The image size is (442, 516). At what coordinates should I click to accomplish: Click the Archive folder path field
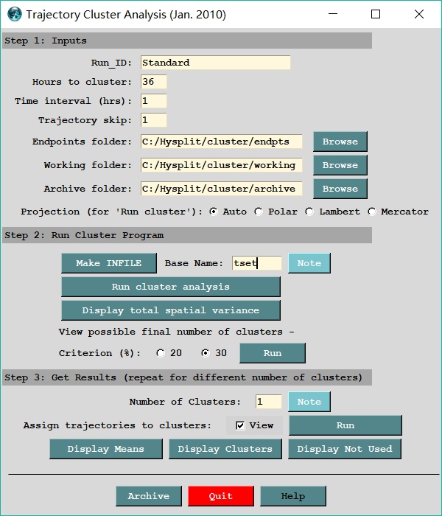[221, 189]
